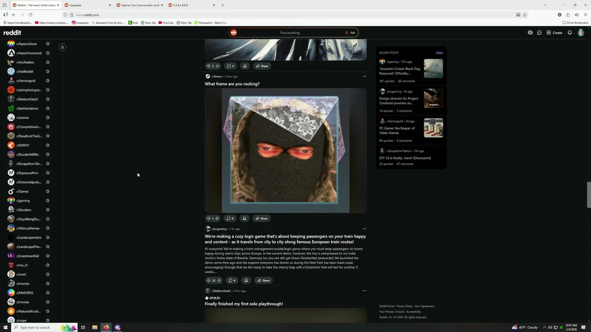This screenshot has height=332, width=591.
Task: Open a new browser tab with the plus
Action: coord(223,5)
